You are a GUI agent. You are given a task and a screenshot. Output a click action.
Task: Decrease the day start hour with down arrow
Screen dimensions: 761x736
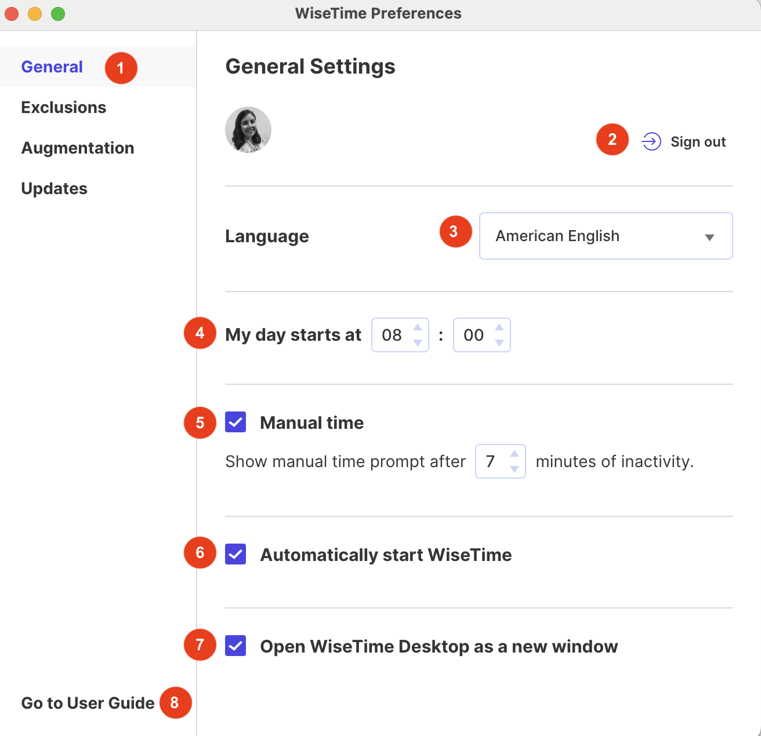click(x=418, y=343)
